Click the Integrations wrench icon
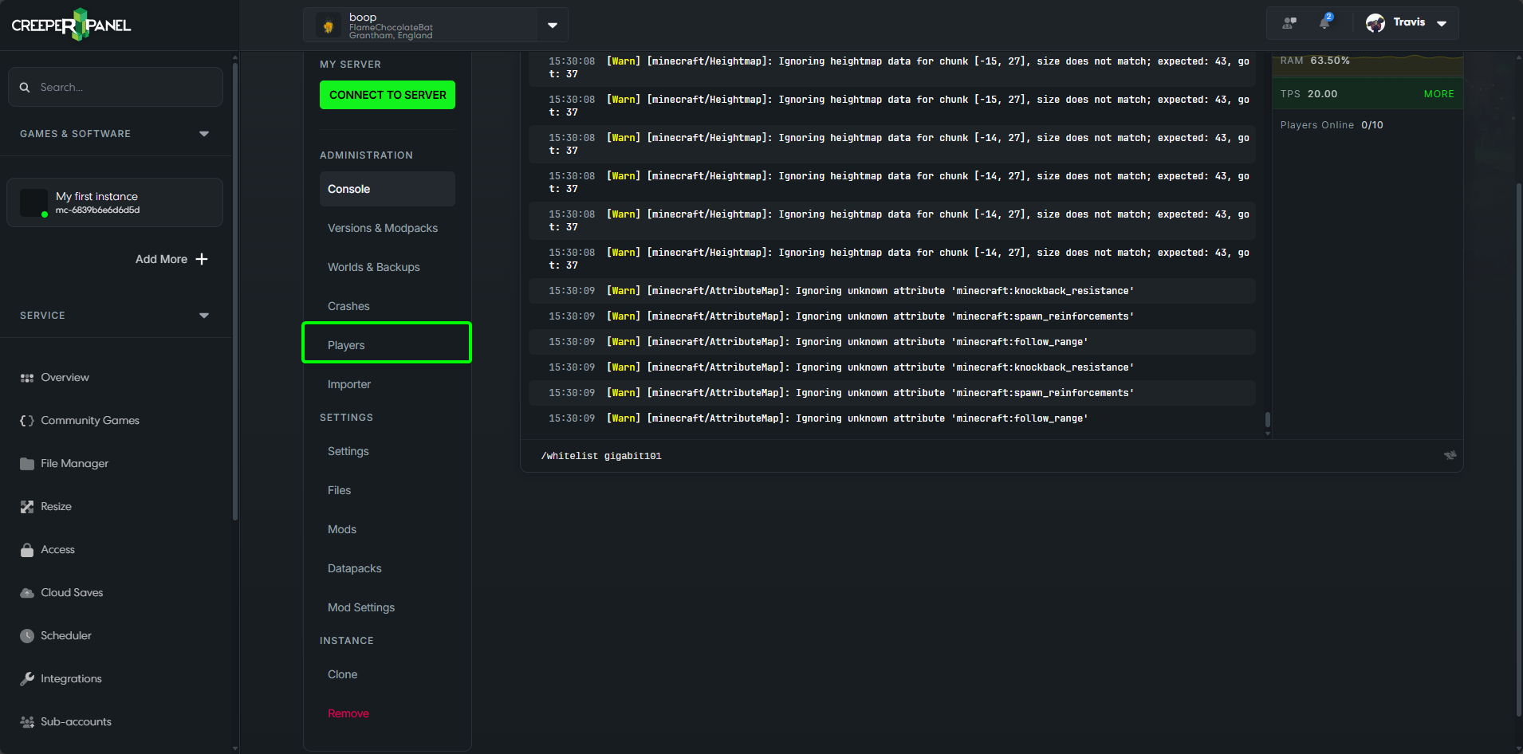 pyautogui.click(x=26, y=678)
